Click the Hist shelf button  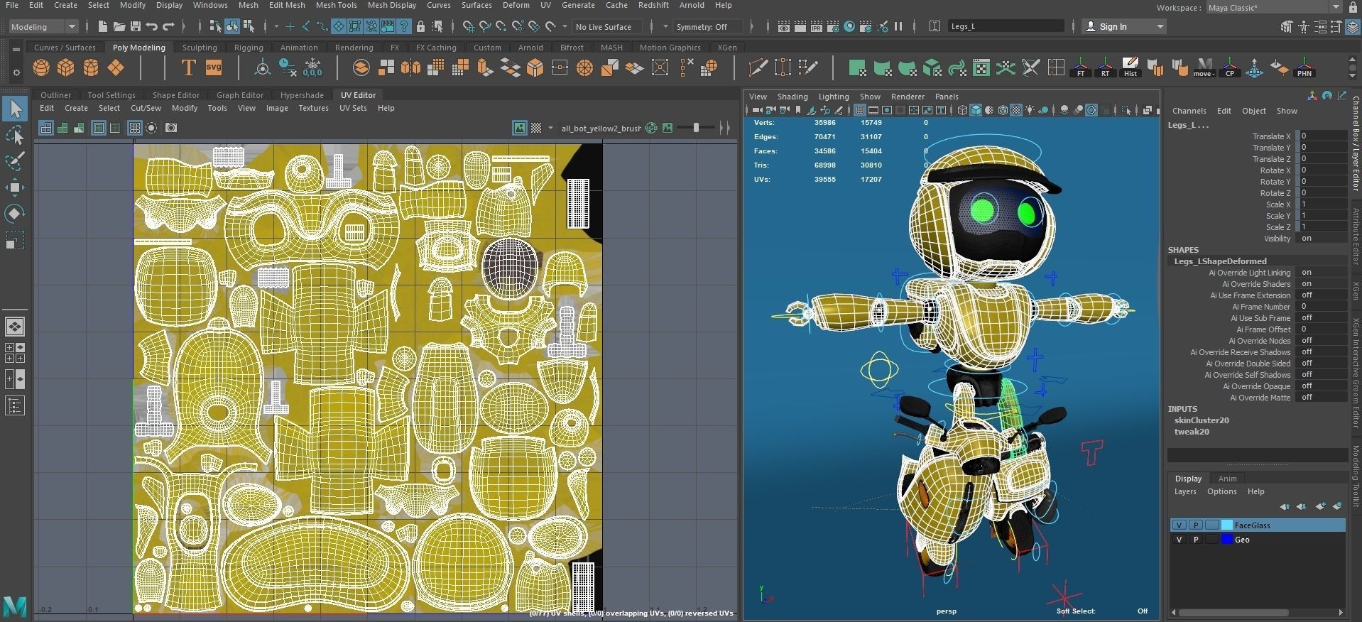click(1130, 68)
